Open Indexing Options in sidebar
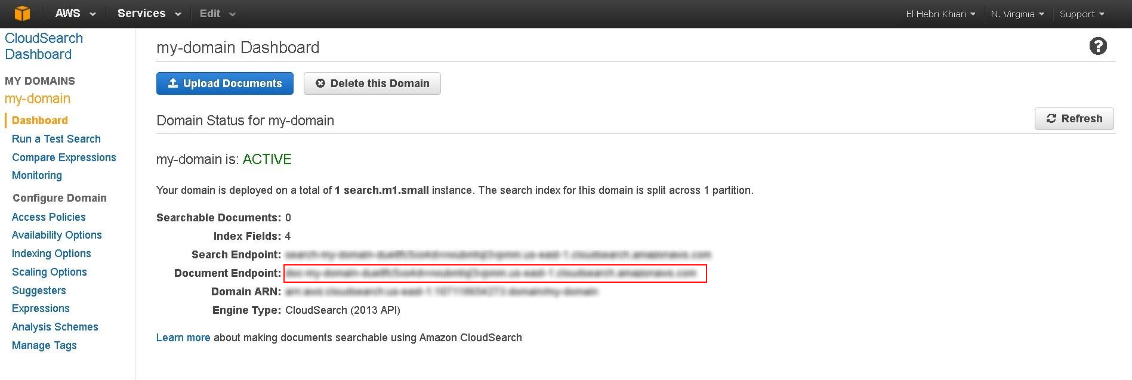Viewport: 1132px width, 380px height. pos(51,253)
